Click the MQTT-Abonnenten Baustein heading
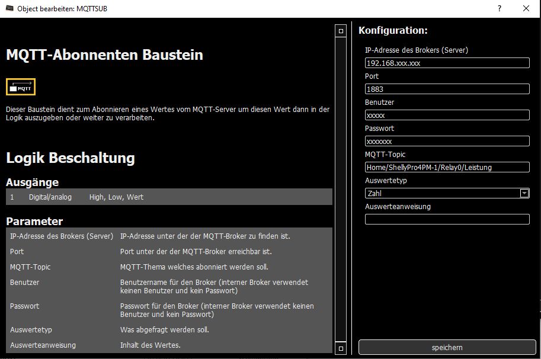Screen dimensions: 541x359 tap(104, 55)
